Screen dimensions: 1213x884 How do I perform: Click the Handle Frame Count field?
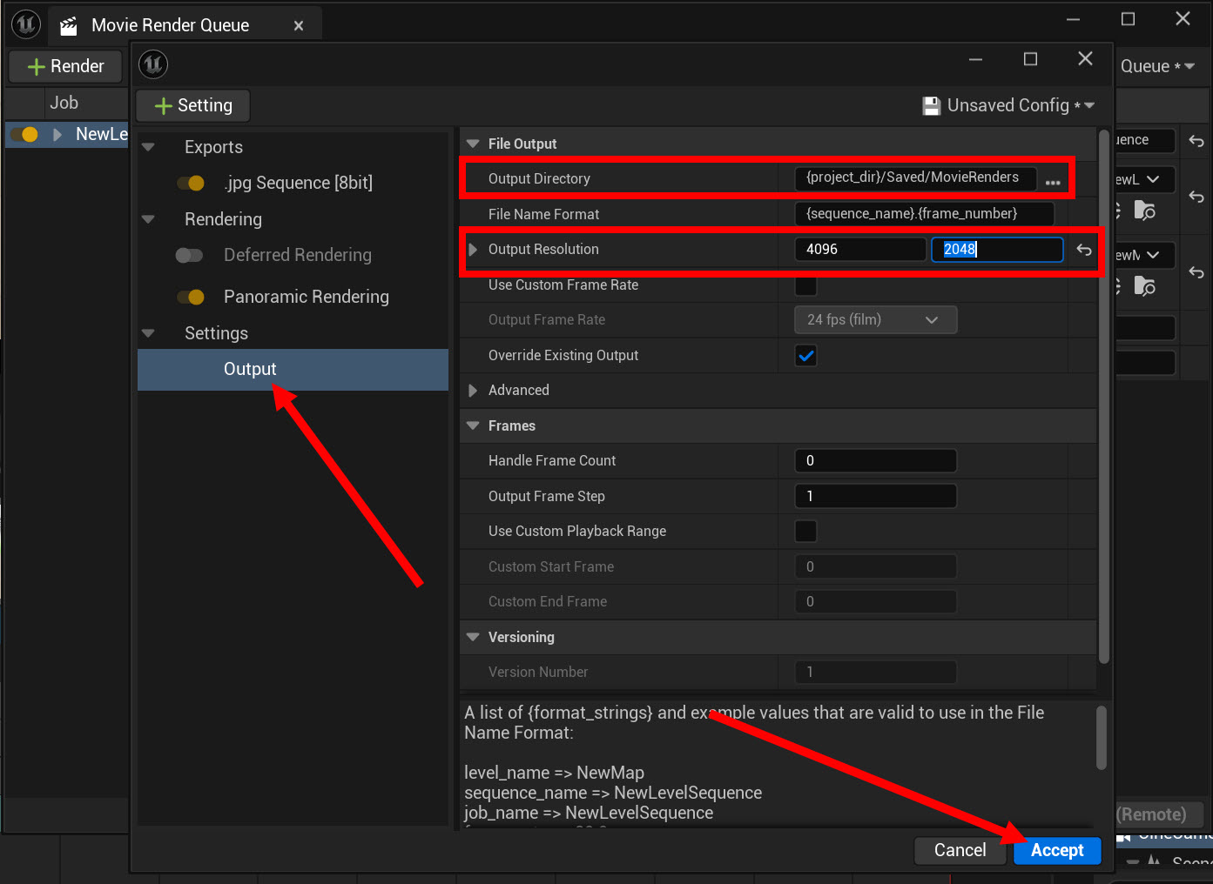click(876, 460)
